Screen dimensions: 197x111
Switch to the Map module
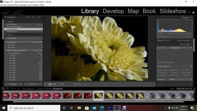(133, 11)
